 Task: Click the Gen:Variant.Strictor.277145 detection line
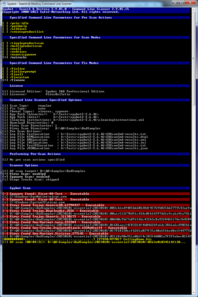(96, 233)
